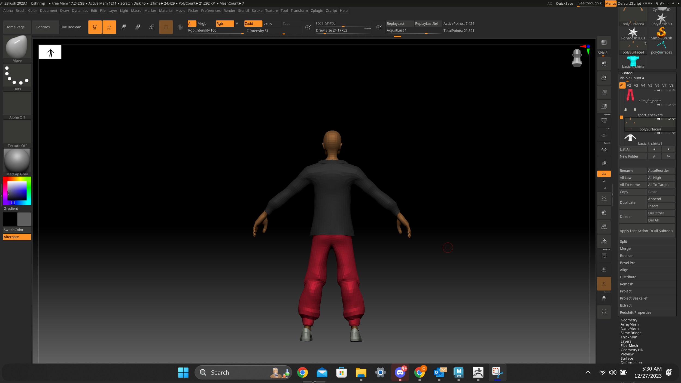This screenshot has height=383, width=681.
Task: Click the gray secondary color swatch
Action: pos(24,219)
